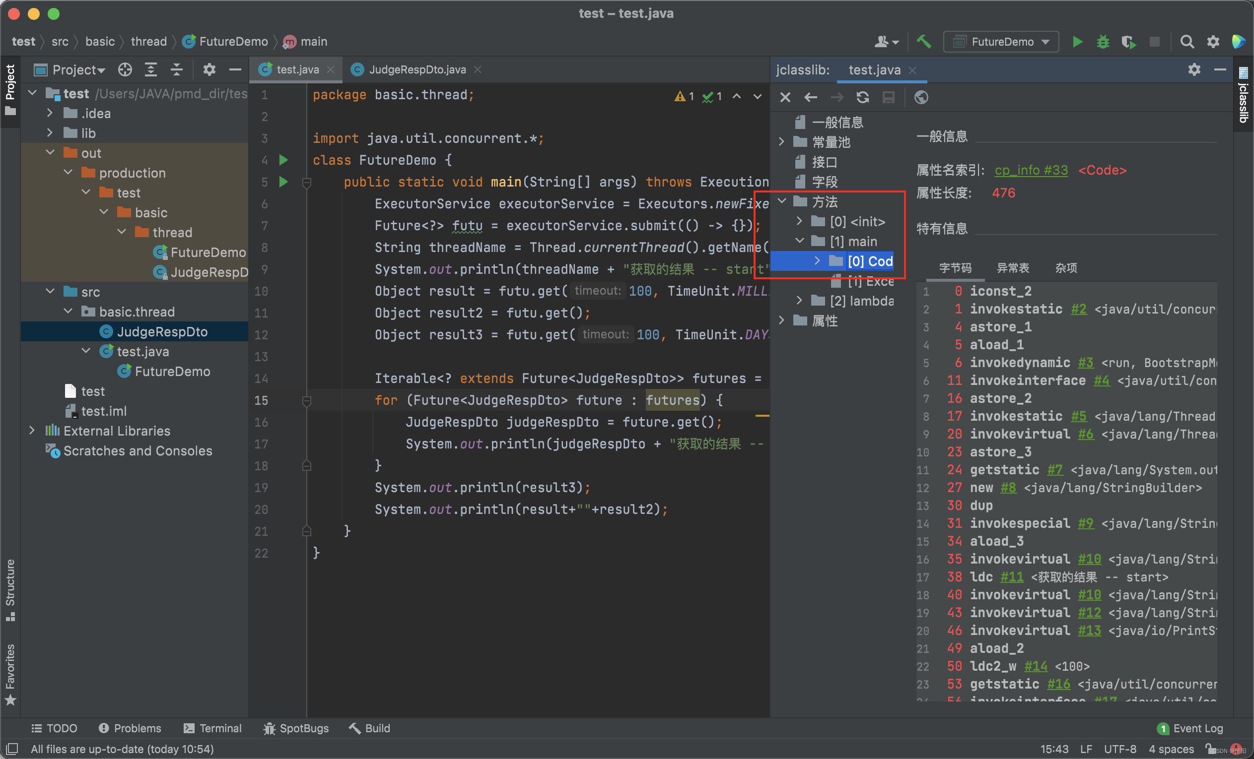The height and width of the screenshot is (759, 1254).
Task: Click the thread breadcrumb above the editor
Action: [148, 41]
